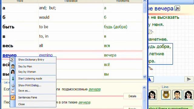
Task: Select the woman avatar left of the Line group
Action: point(152,95)
